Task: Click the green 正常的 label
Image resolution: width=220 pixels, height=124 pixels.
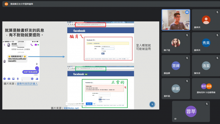Action: [118, 82]
